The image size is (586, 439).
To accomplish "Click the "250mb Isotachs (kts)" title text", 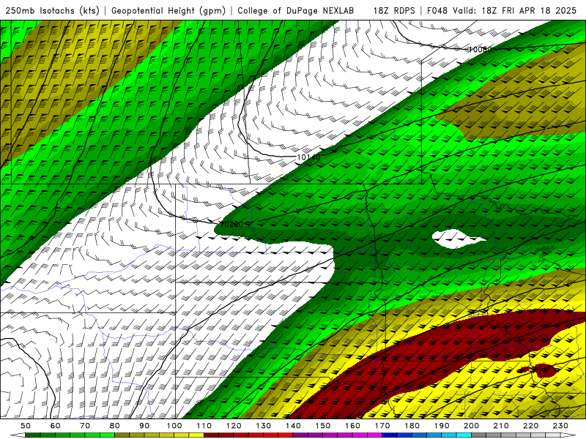I will coord(53,10).
